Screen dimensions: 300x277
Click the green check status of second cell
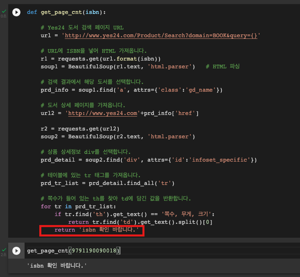4,250
